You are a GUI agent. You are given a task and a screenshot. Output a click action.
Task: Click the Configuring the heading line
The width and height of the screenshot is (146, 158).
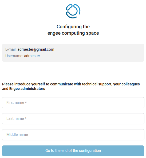73,27
